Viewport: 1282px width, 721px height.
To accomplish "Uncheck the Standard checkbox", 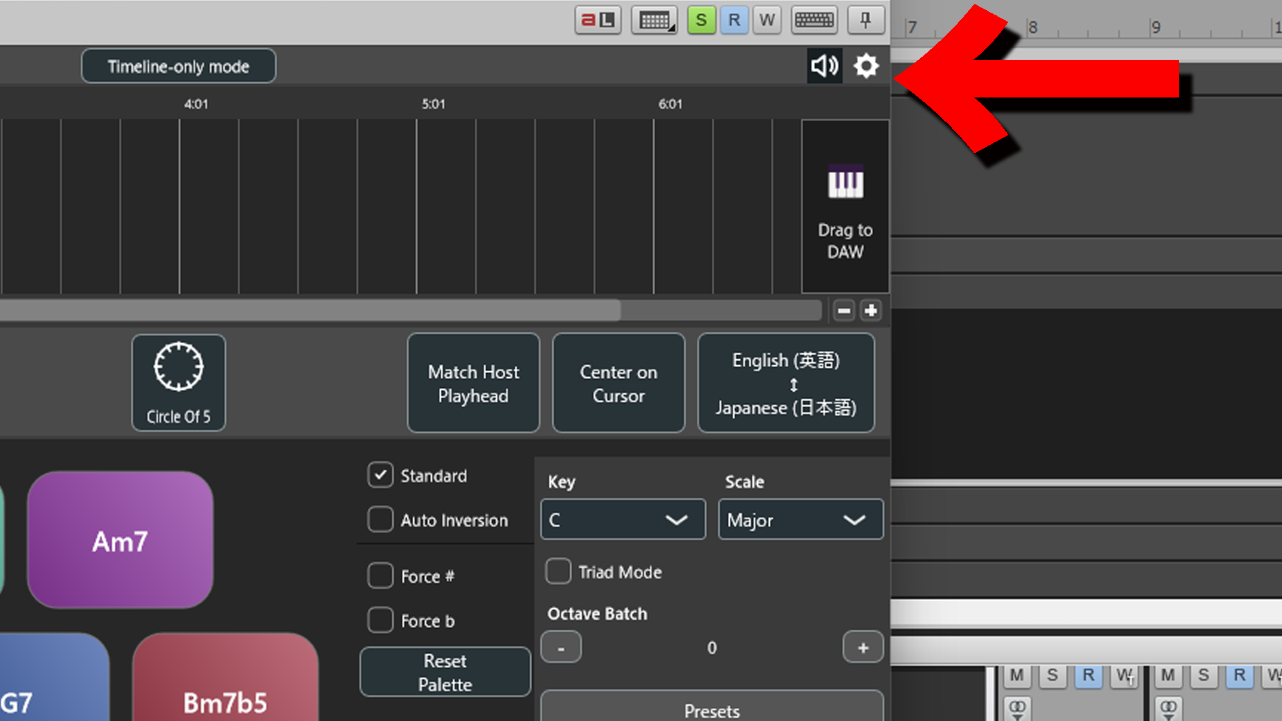I will [x=381, y=475].
